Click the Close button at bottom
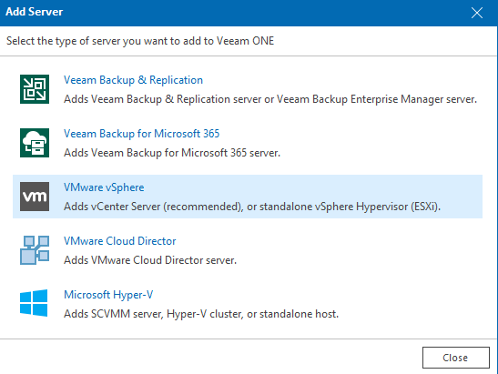The height and width of the screenshot is (374, 498). 456,358
